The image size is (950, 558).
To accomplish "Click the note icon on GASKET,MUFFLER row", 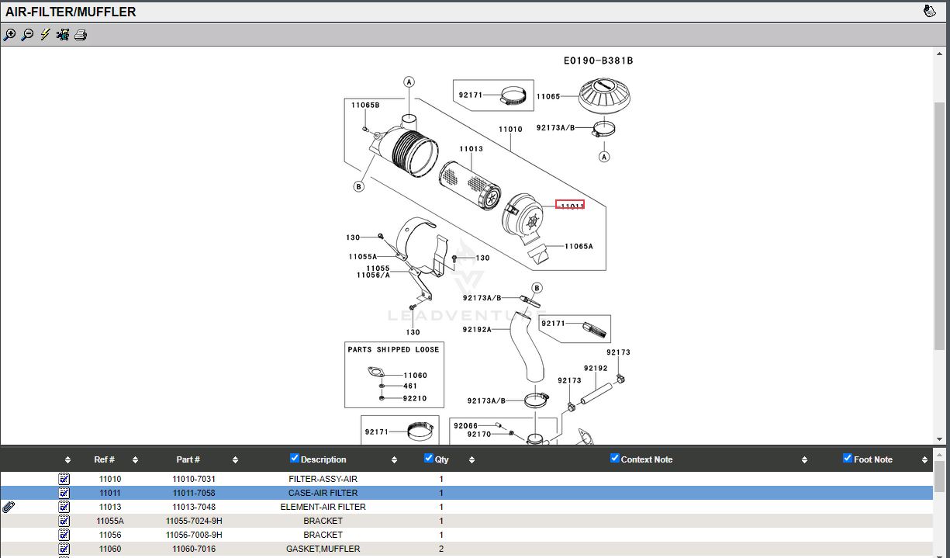I will point(64,549).
